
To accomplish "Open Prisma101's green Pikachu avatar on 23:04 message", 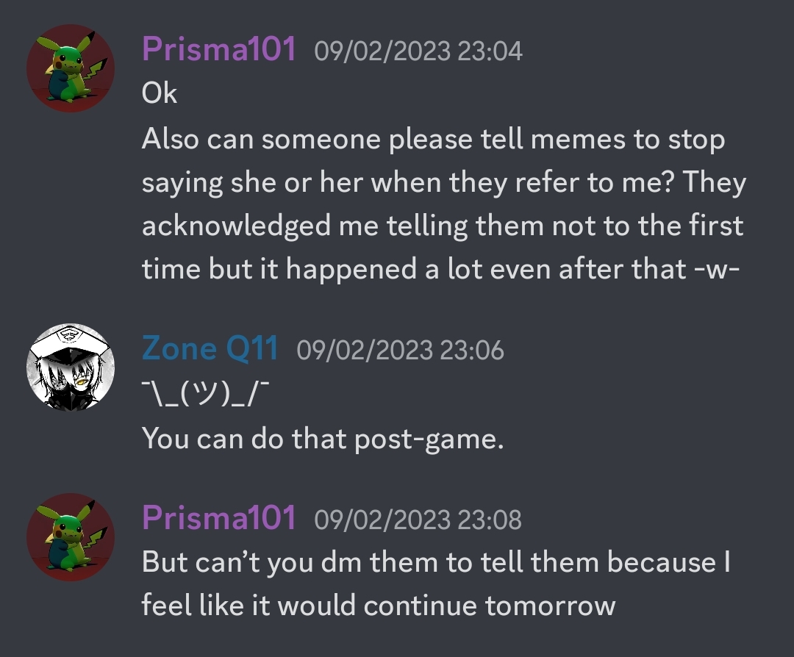I will pos(71,68).
